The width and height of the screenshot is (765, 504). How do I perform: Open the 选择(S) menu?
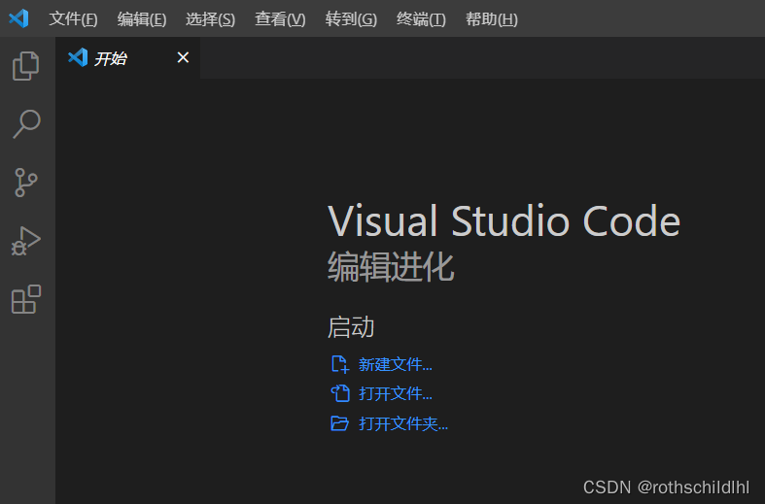coord(210,19)
